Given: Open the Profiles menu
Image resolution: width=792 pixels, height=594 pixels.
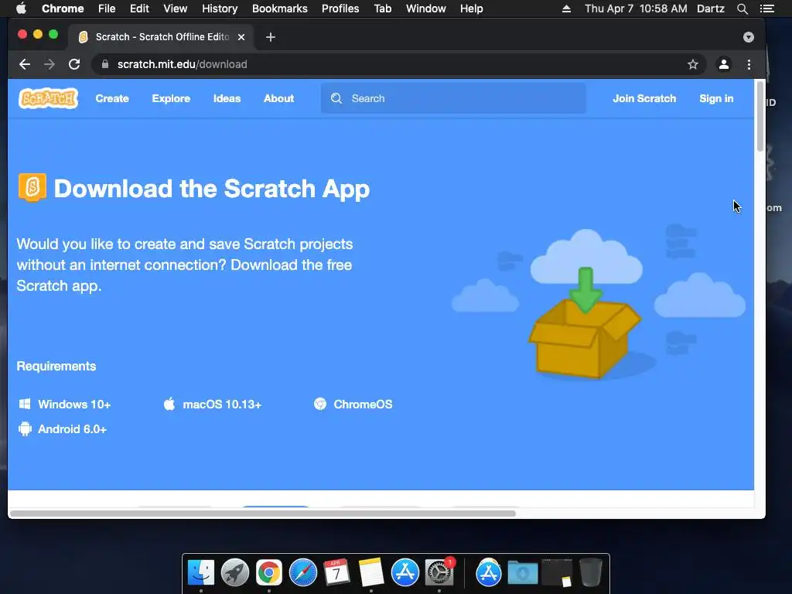Looking at the screenshot, I should coord(340,9).
